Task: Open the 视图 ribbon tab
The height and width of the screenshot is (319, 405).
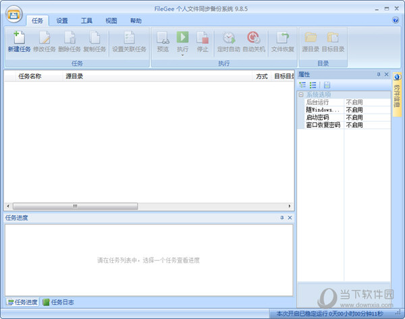Action: 111,21
